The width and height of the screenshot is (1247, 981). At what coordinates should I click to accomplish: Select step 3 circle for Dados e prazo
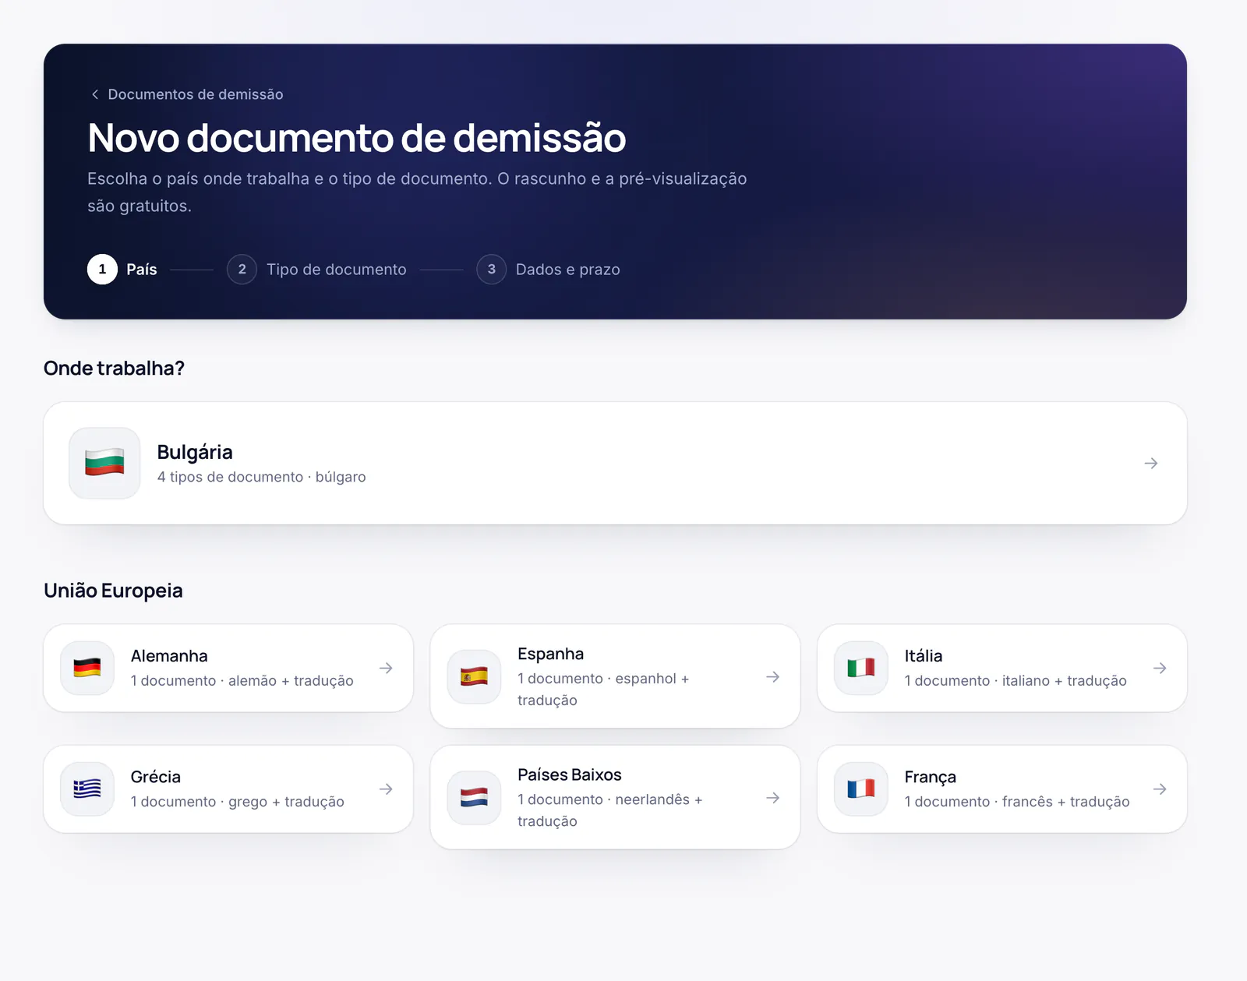click(x=491, y=269)
